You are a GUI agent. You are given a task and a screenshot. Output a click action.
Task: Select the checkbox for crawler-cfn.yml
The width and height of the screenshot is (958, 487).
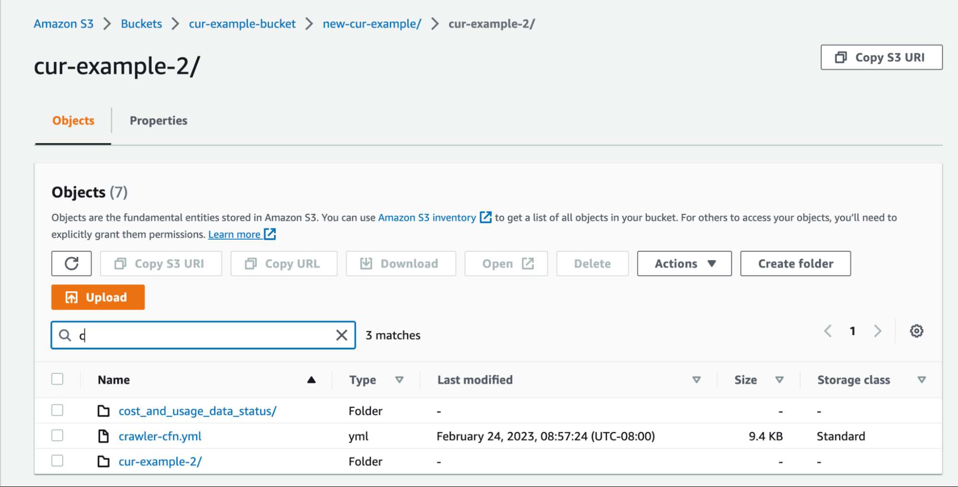(57, 436)
